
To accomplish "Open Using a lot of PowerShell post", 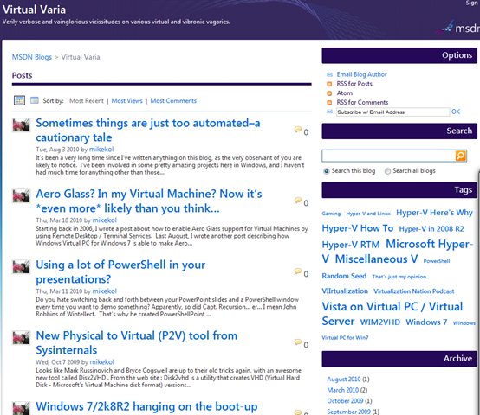I will [x=120, y=271].
